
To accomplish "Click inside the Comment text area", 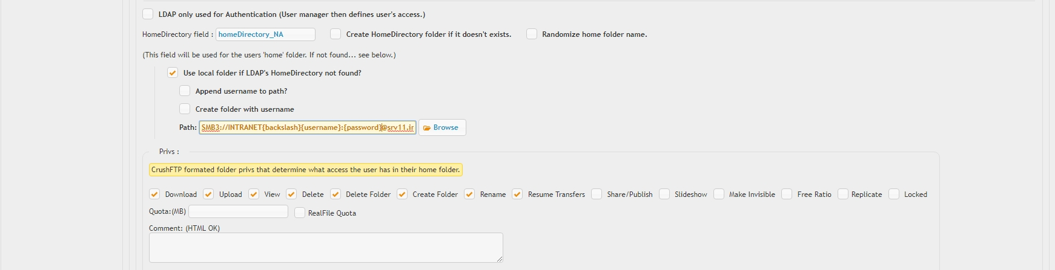I will point(326,248).
